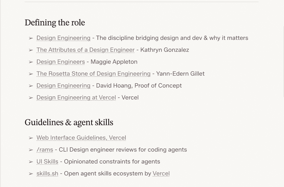Click the 'Guidelines & agent skills' heading
The width and height of the screenshot is (284, 187).
(x=69, y=122)
